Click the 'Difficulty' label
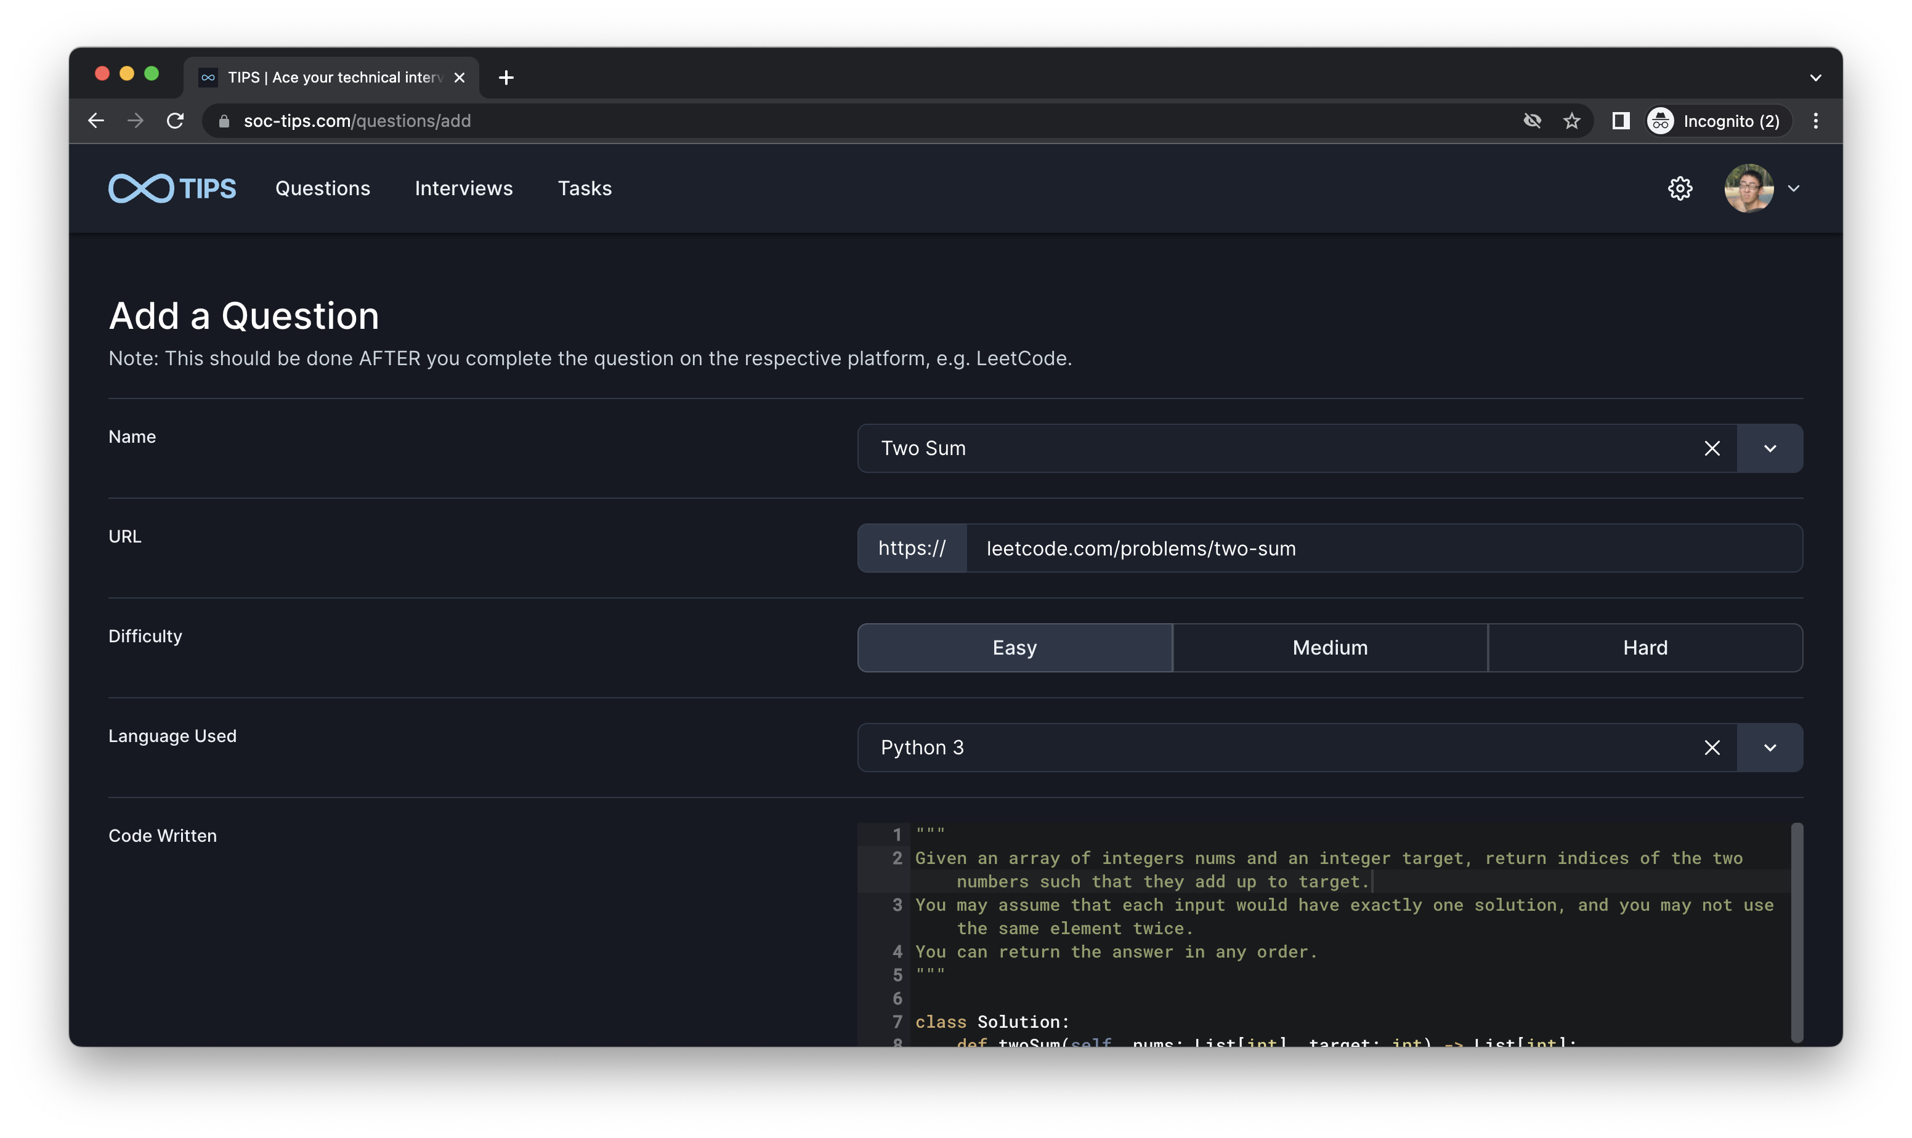Screen dimensions: 1912x1138 146,637
